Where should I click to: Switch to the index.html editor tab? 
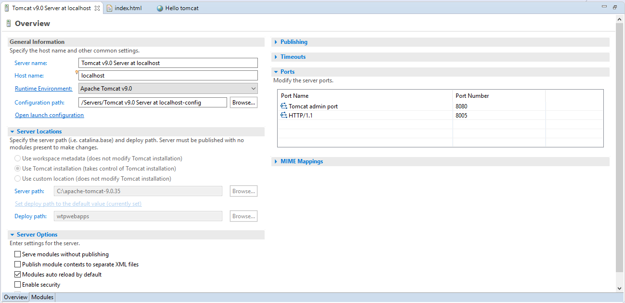pyautogui.click(x=128, y=8)
